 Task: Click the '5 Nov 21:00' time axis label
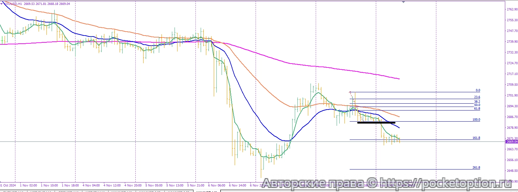click(x=196, y=185)
